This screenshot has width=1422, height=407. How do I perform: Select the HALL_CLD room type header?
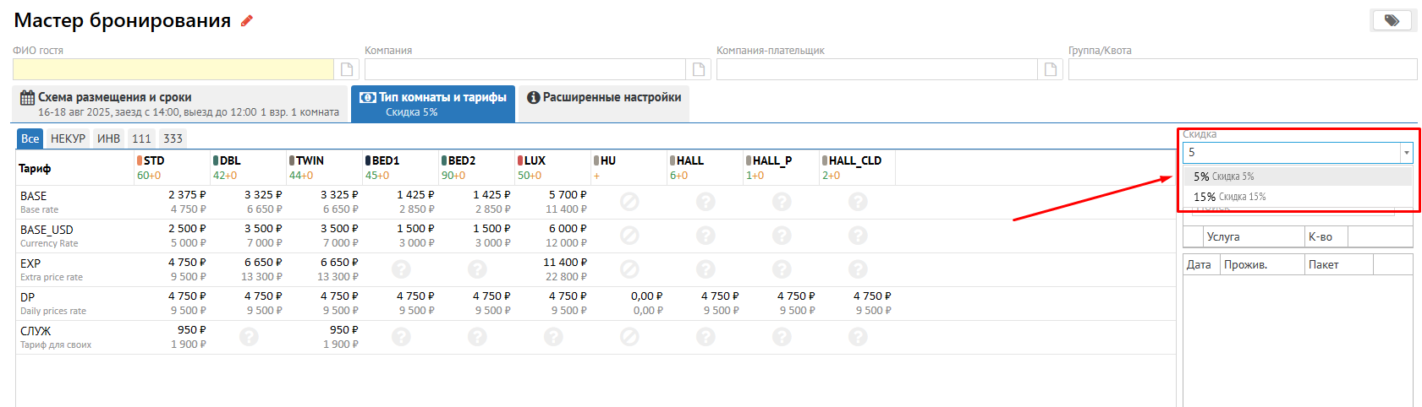point(857,168)
